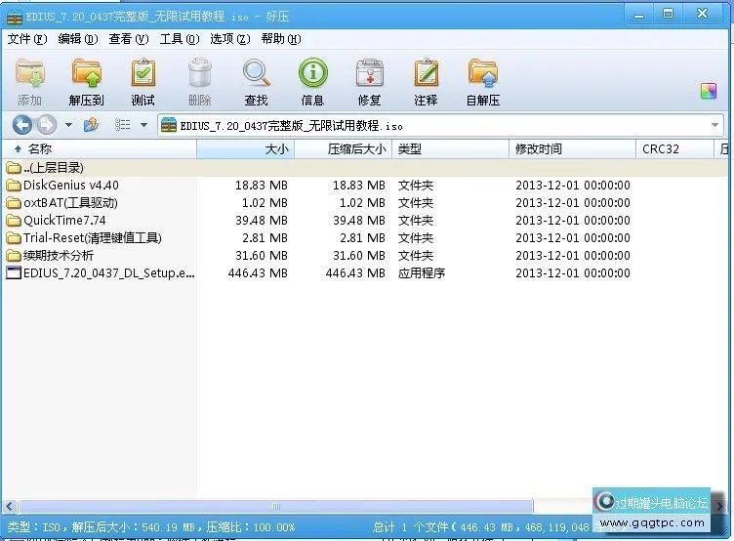Viewport: 734px width, 541px height.
Task: Sort by the 压缩后大小 column header
Action: (x=344, y=149)
